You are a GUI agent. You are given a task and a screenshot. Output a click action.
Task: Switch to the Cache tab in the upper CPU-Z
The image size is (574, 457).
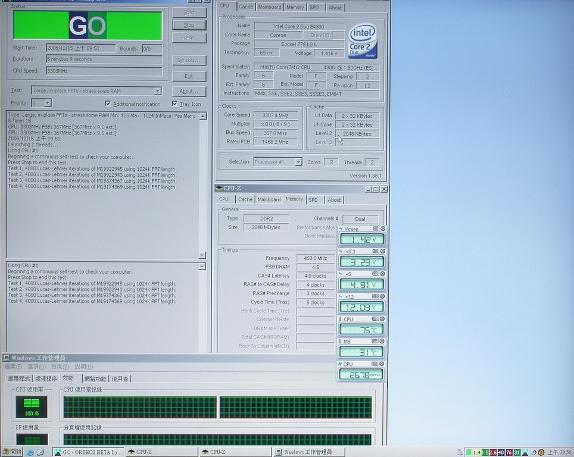246,7
